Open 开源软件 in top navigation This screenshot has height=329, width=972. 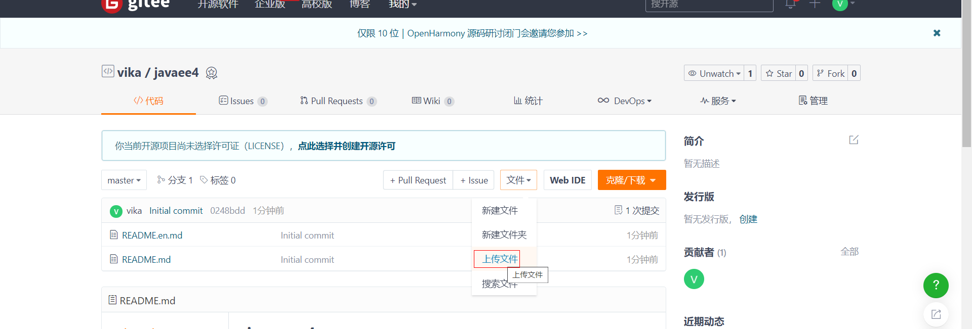point(218,4)
